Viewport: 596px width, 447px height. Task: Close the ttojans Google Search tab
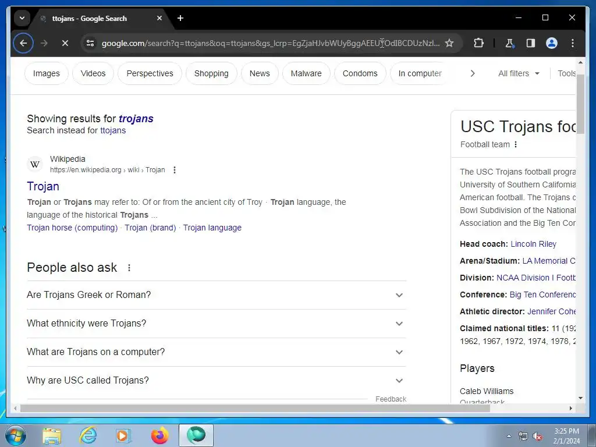click(x=159, y=18)
